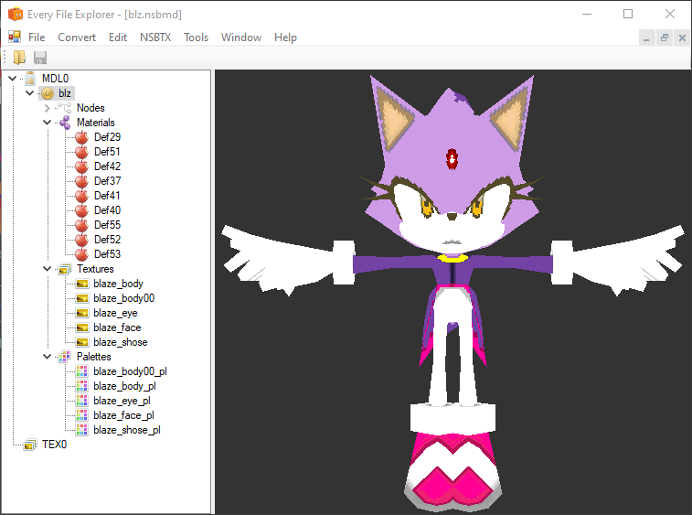Click the Open file toolbar icon
This screenshot has height=515, width=692.
coord(19,58)
